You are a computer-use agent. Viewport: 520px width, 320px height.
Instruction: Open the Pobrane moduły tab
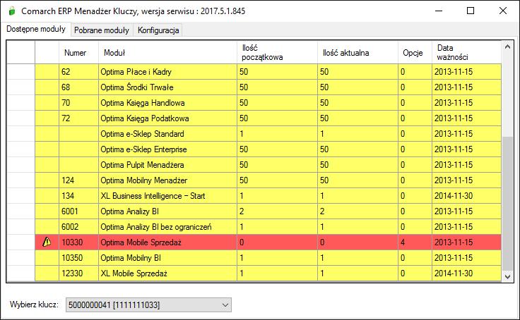pyautogui.click(x=102, y=30)
